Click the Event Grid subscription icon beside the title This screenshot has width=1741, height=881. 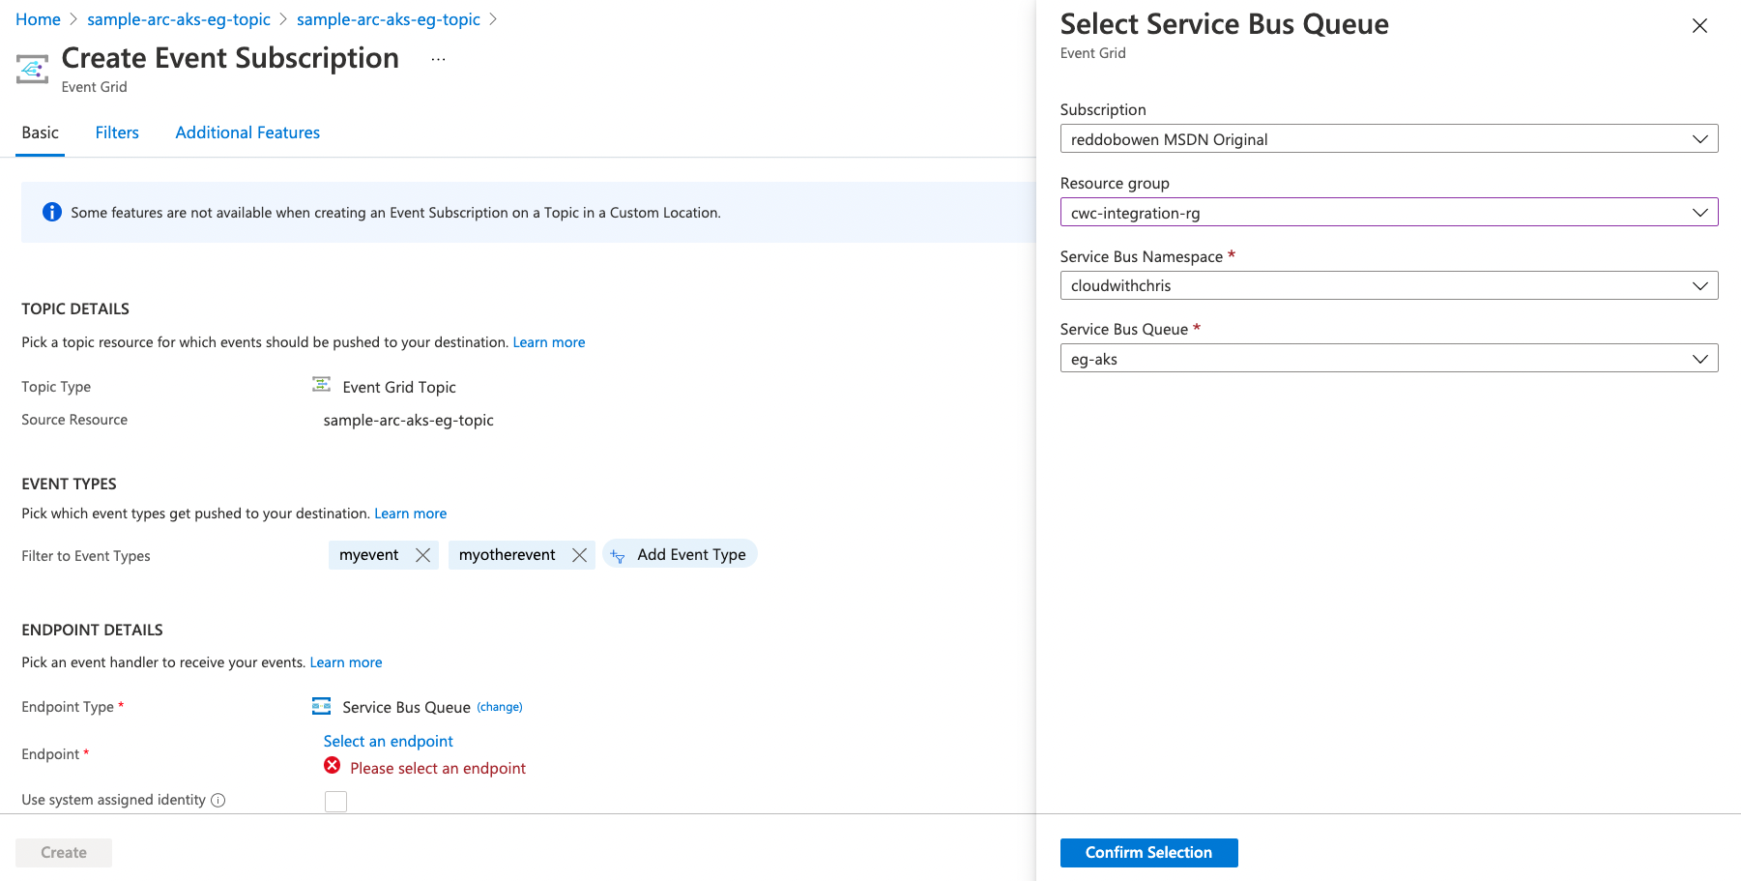[32, 69]
